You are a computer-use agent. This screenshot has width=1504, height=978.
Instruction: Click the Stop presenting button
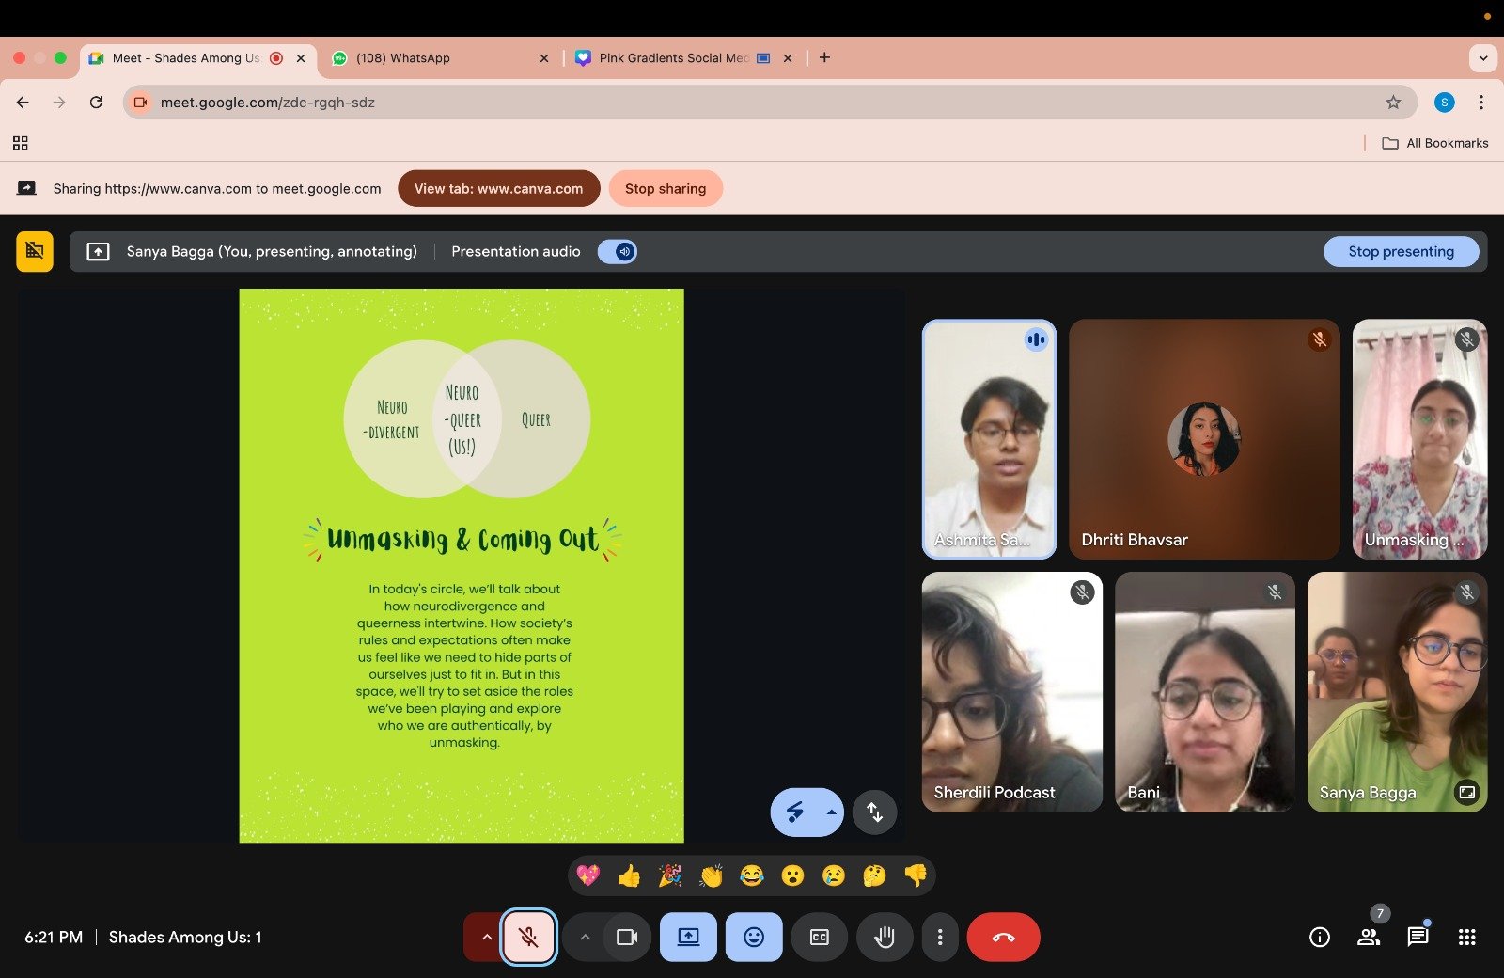(x=1401, y=251)
